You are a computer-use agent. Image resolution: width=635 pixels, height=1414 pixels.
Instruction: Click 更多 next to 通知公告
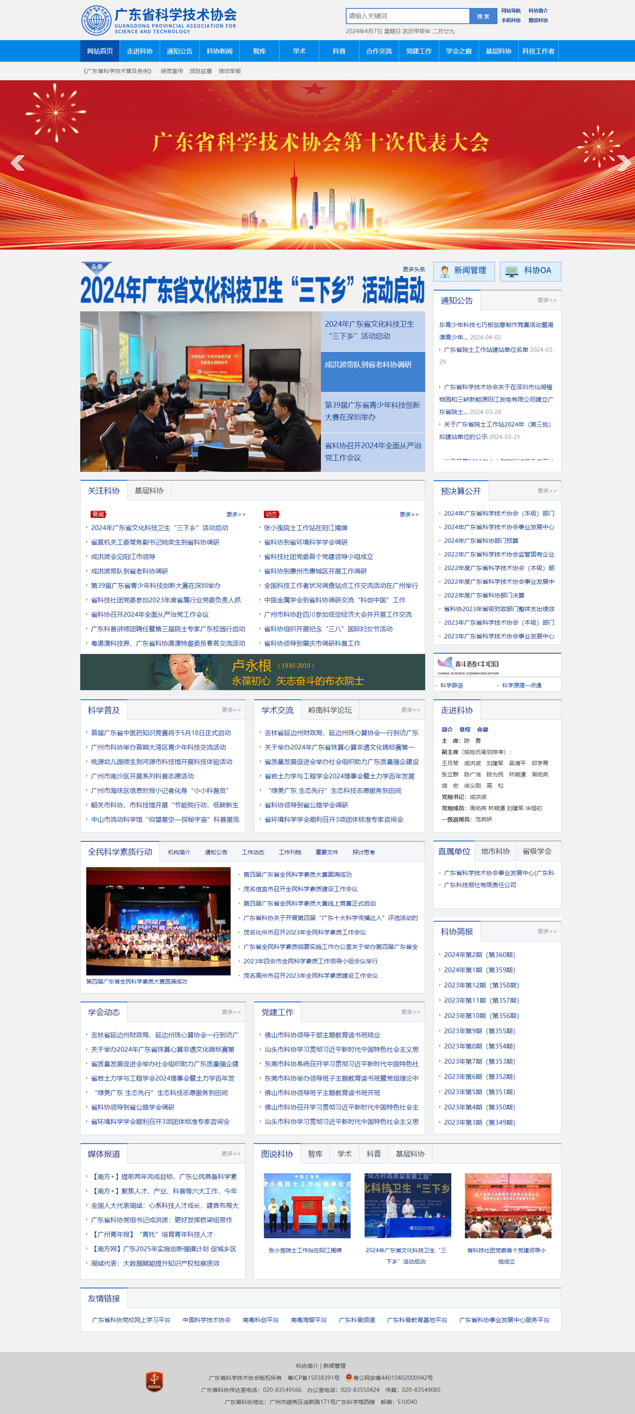coord(547,300)
